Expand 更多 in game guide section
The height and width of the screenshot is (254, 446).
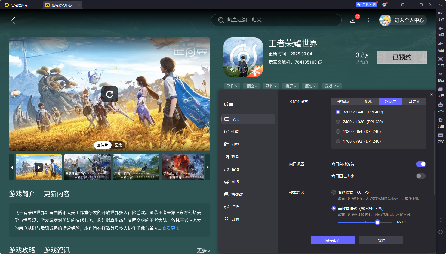point(204,250)
